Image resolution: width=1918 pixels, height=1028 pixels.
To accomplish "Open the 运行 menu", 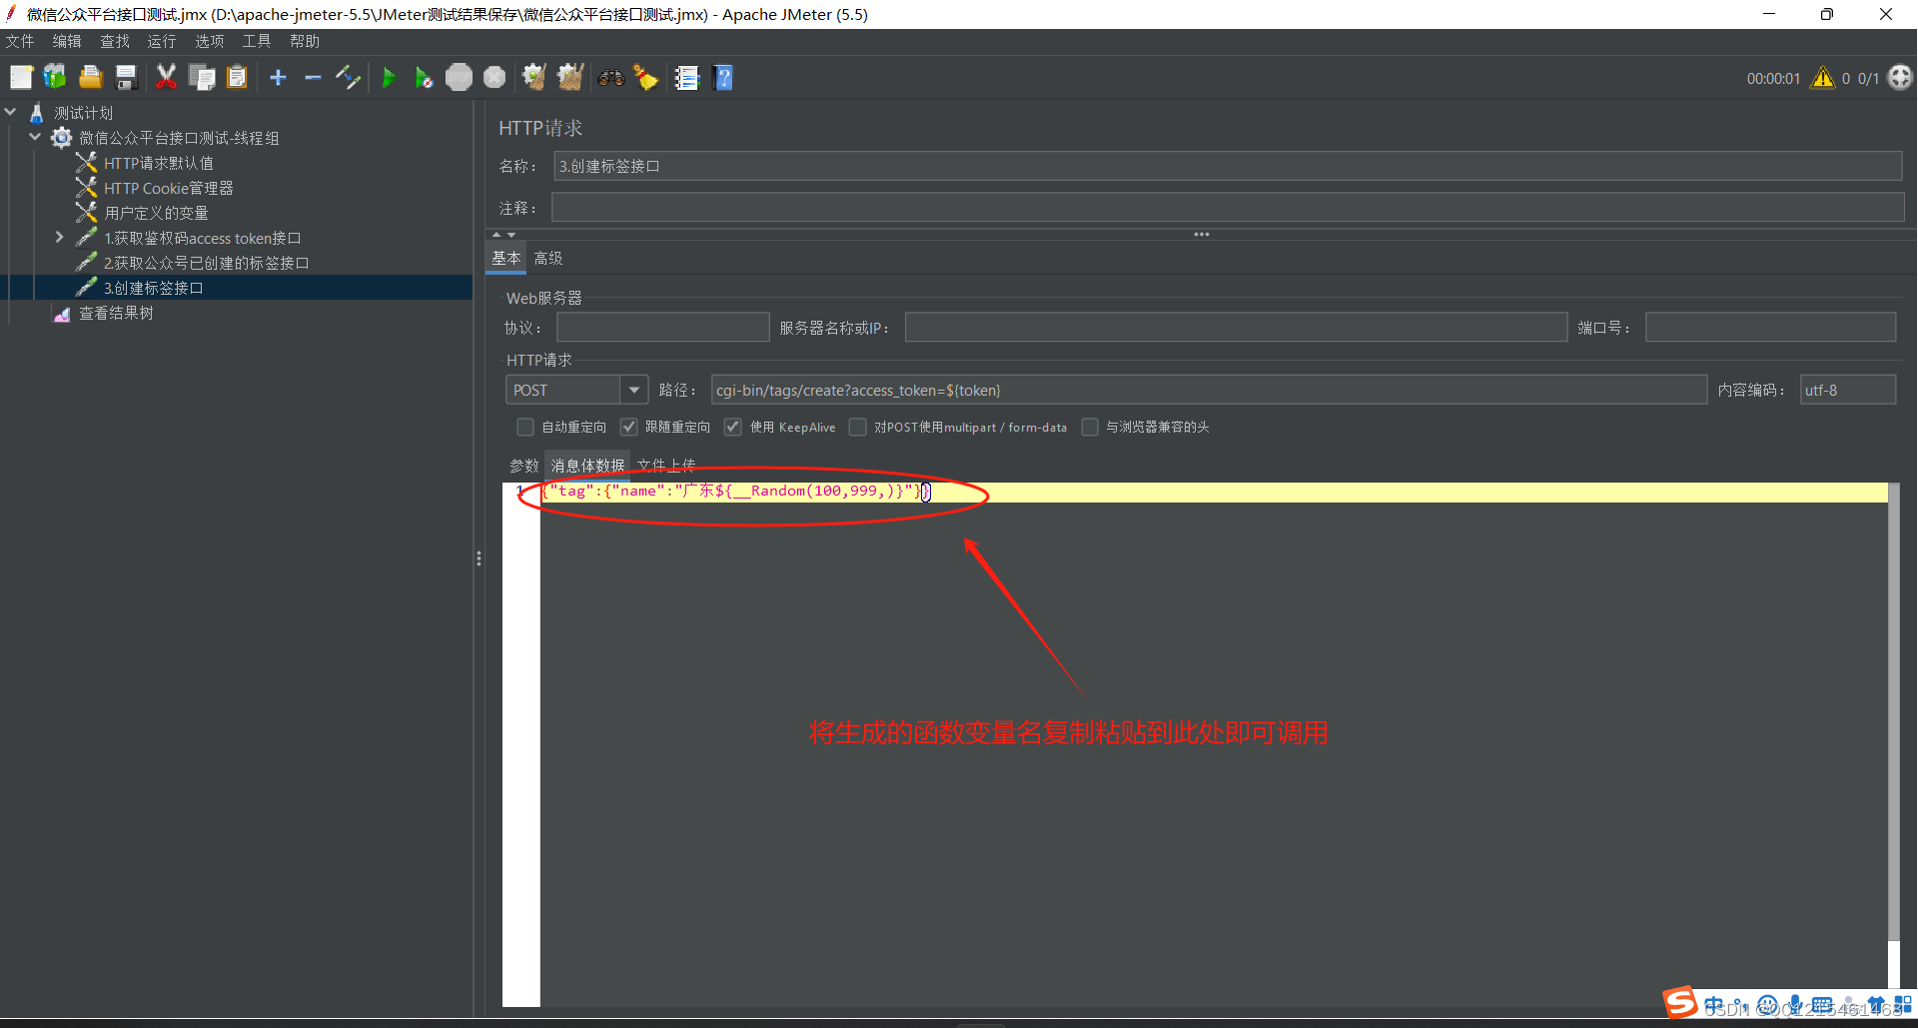I will tap(162, 41).
